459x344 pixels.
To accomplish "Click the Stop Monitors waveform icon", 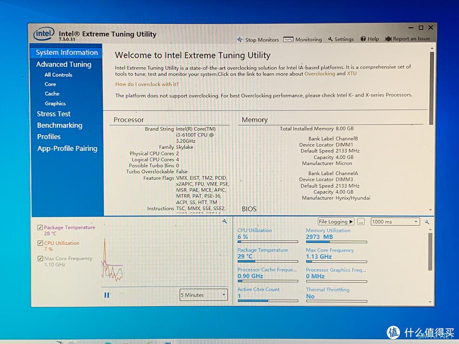I will coord(240,39).
